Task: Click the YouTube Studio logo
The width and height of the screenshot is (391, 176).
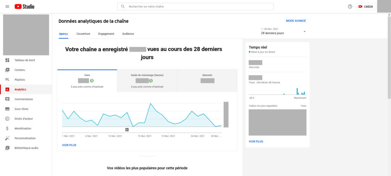Action: click(x=24, y=6)
